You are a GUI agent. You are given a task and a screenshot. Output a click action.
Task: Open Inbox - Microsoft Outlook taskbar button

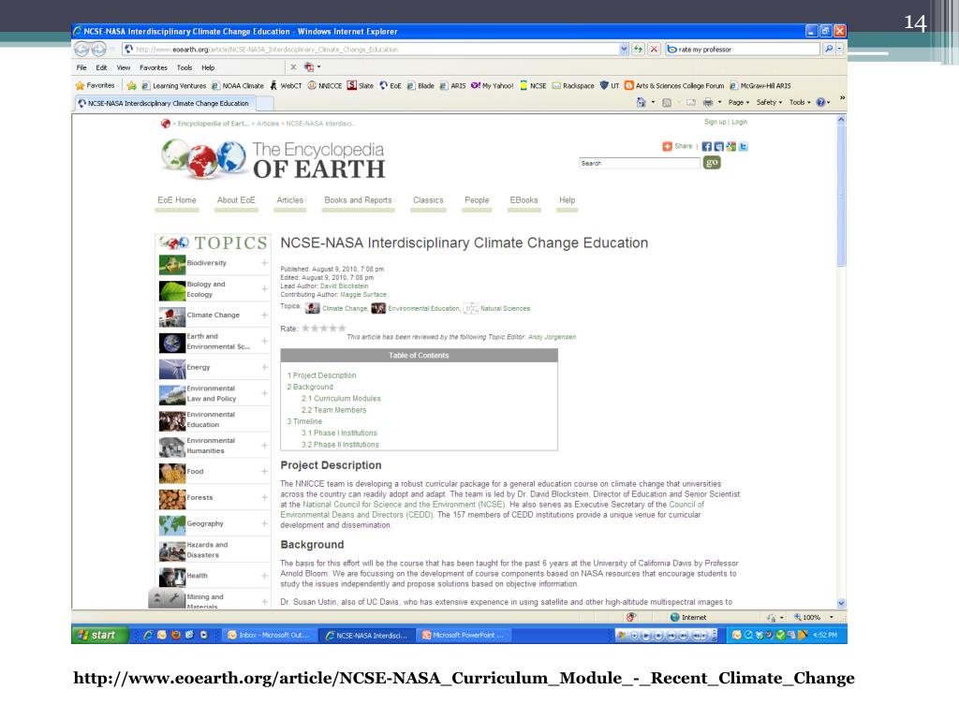268,636
